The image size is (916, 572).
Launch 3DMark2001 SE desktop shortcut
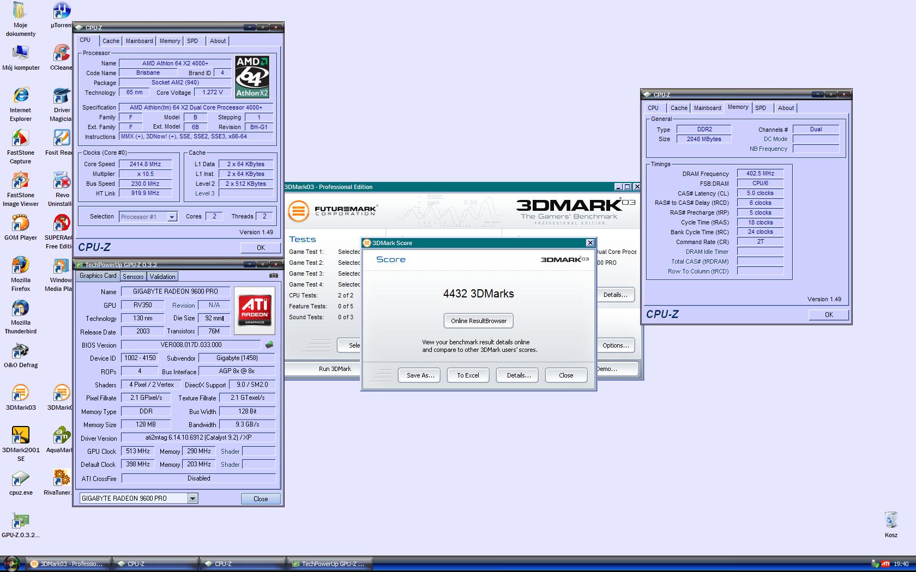pyautogui.click(x=21, y=444)
